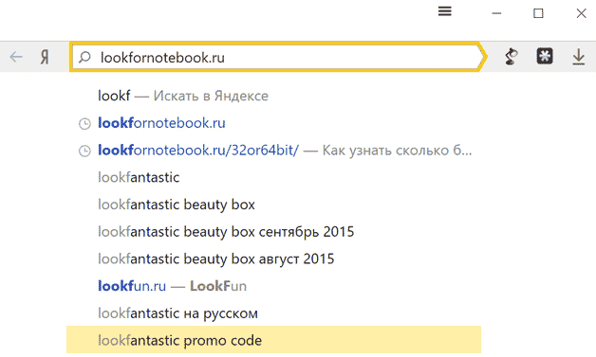Viewport: 596px width, 357px height.
Task: Go back with the arrow button
Action: (16, 57)
